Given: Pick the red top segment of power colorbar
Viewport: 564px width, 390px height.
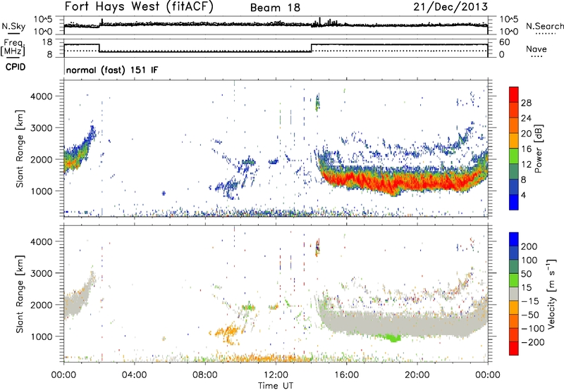Looking at the screenshot, I should 514,94.
